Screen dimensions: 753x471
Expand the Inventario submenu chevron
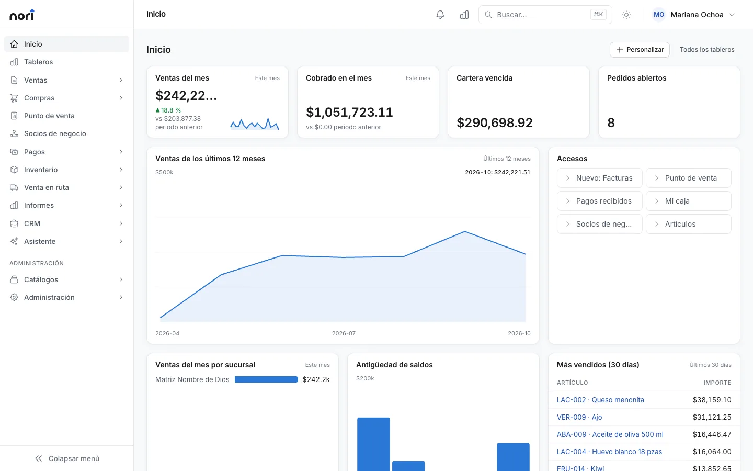pyautogui.click(x=121, y=170)
